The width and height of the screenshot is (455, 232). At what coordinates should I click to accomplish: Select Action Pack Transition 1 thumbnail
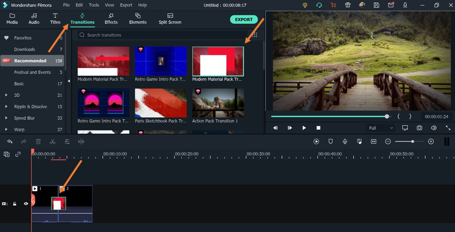(218, 103)
